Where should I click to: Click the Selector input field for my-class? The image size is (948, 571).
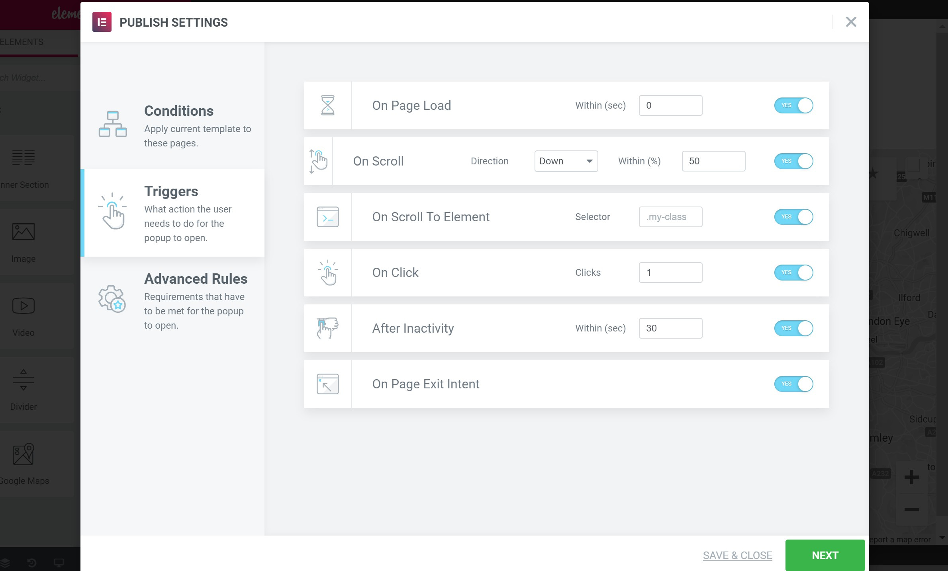(670, 216)
